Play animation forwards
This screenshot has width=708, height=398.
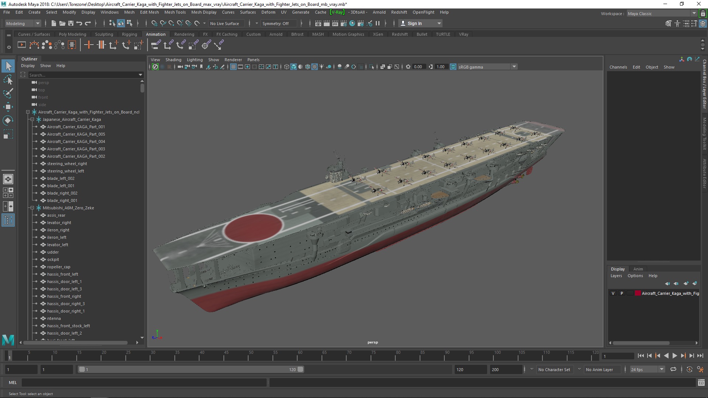coord(674,356)
